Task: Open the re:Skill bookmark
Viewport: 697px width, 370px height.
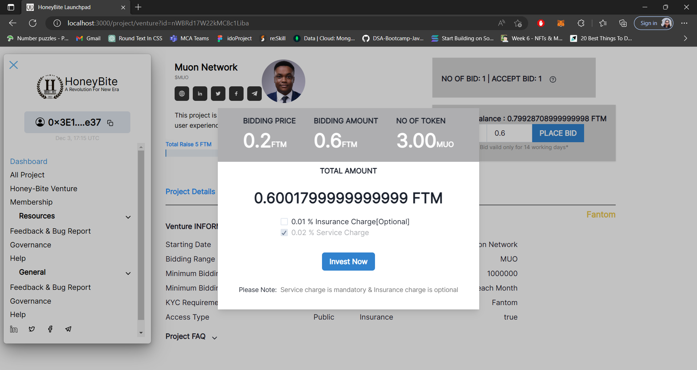Action: (x=273, y=38)
